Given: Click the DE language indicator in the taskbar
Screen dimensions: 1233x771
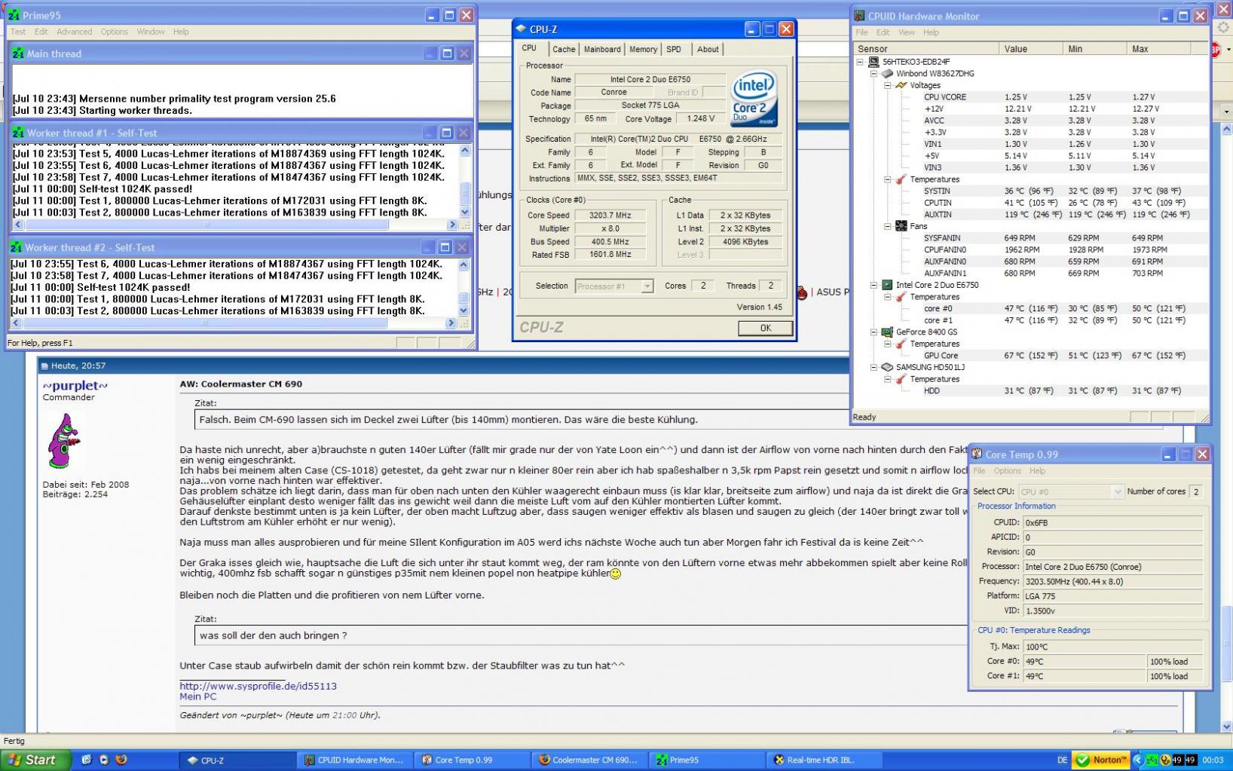Looking at the screenshot, I should click(1062, 760).
